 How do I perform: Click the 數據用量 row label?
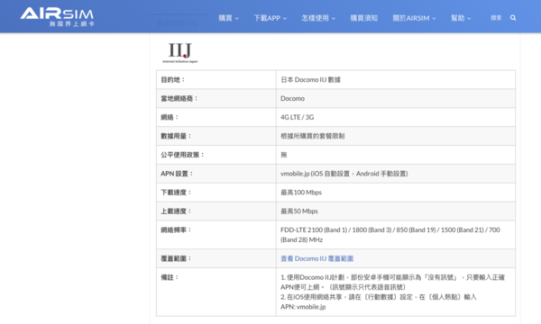pos(176,136)
